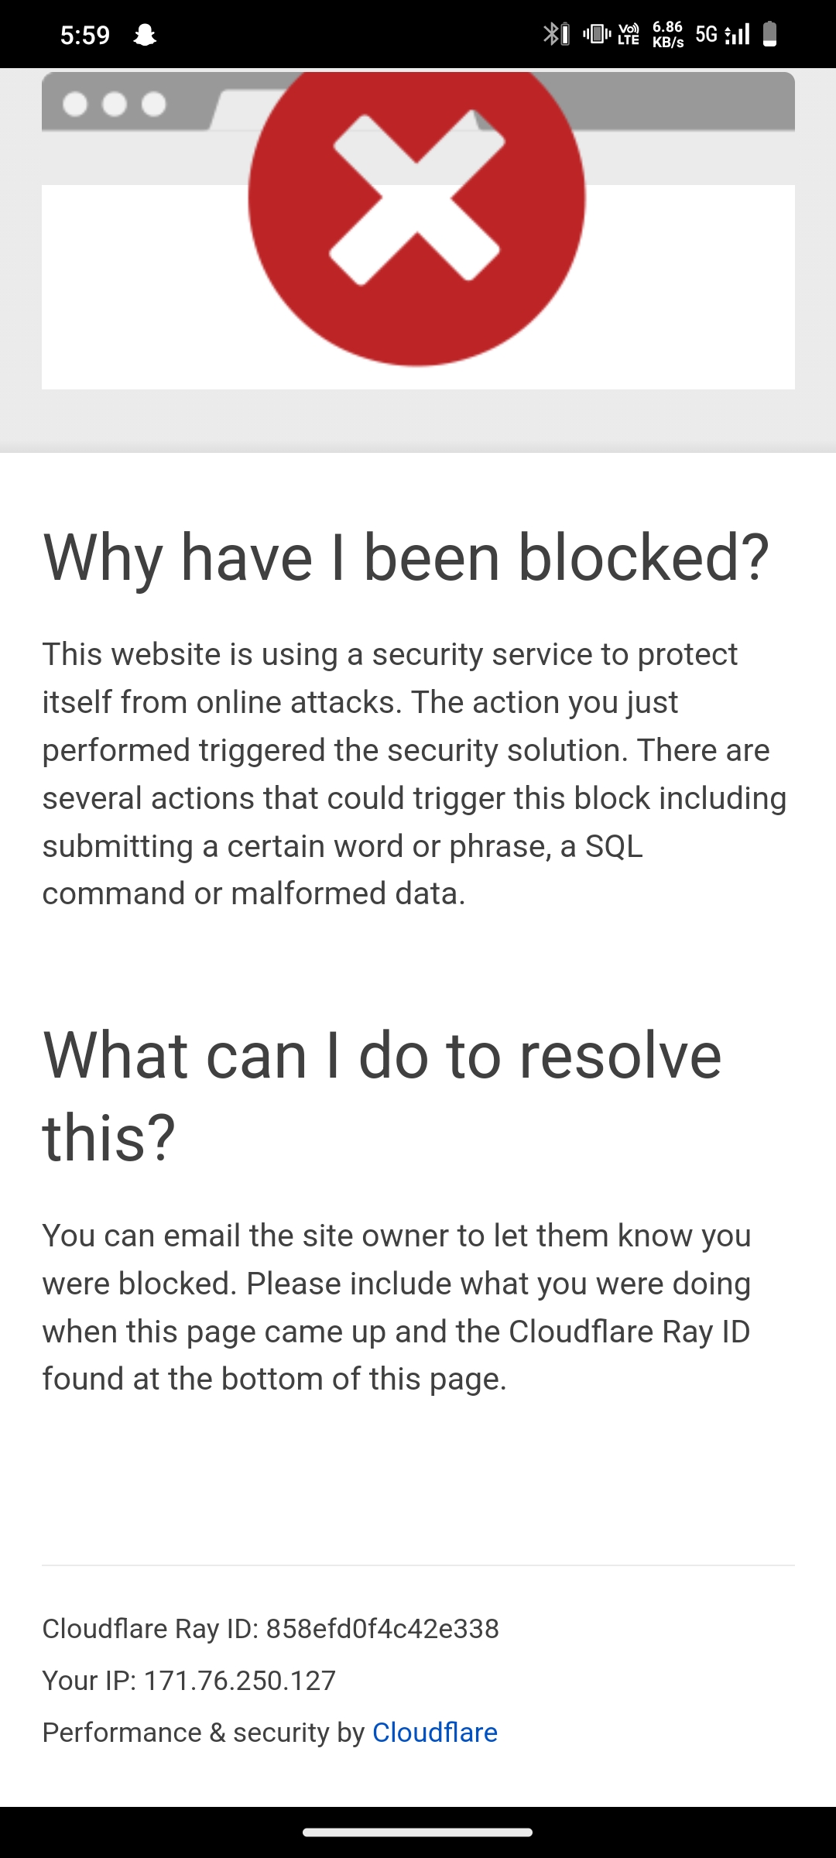Tap the Snapchat ghost notification icon

coord(145,35)
